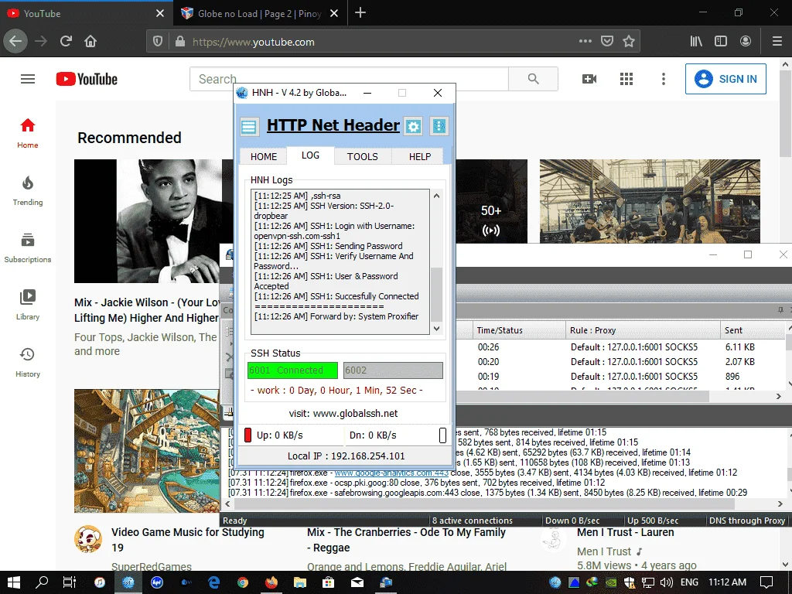Screen dimensions: 792x594
Task: Click the Windows Start button
Action: [x=14, y=582]
